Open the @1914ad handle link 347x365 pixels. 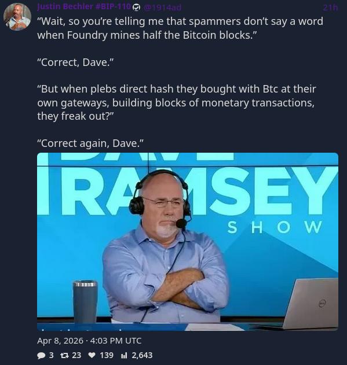[x=162, y=8]
